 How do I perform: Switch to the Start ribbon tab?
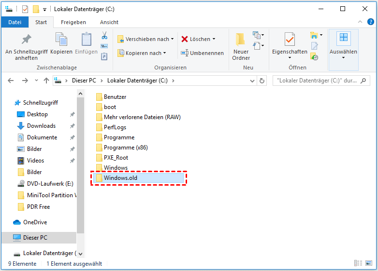(41, 22)
